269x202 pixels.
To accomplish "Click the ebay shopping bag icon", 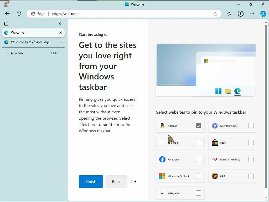I will pos(215,143).
